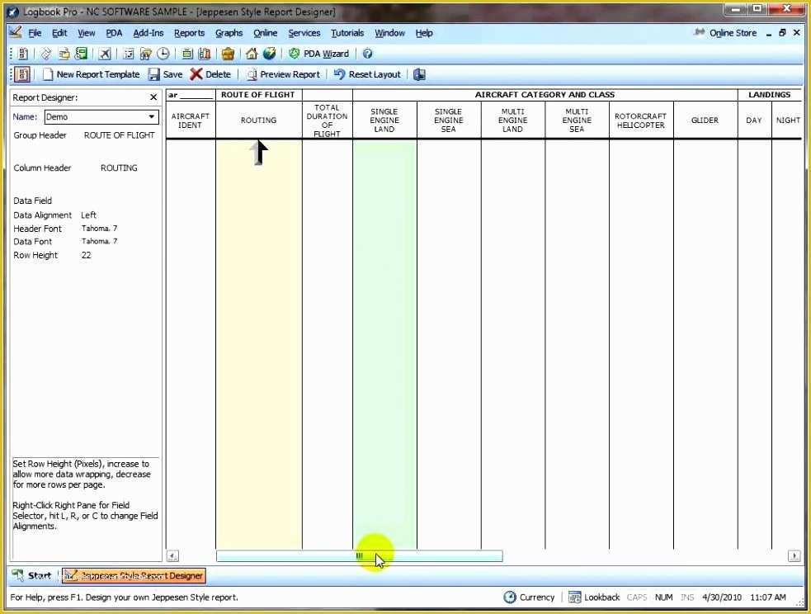Select the TOTAL DURATION OF FLIGHT column header

tap(327, 120)
